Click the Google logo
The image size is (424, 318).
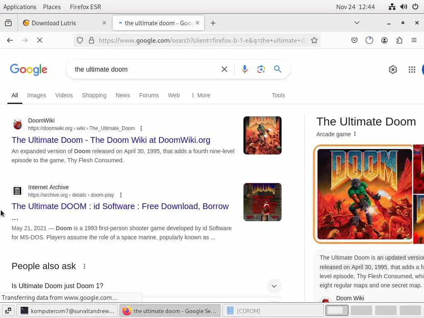pyautogui.click(x=29, y=70)
